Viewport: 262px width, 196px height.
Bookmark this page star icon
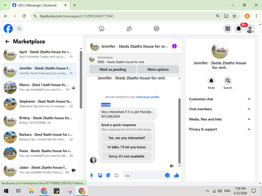[x=234, y=16]
